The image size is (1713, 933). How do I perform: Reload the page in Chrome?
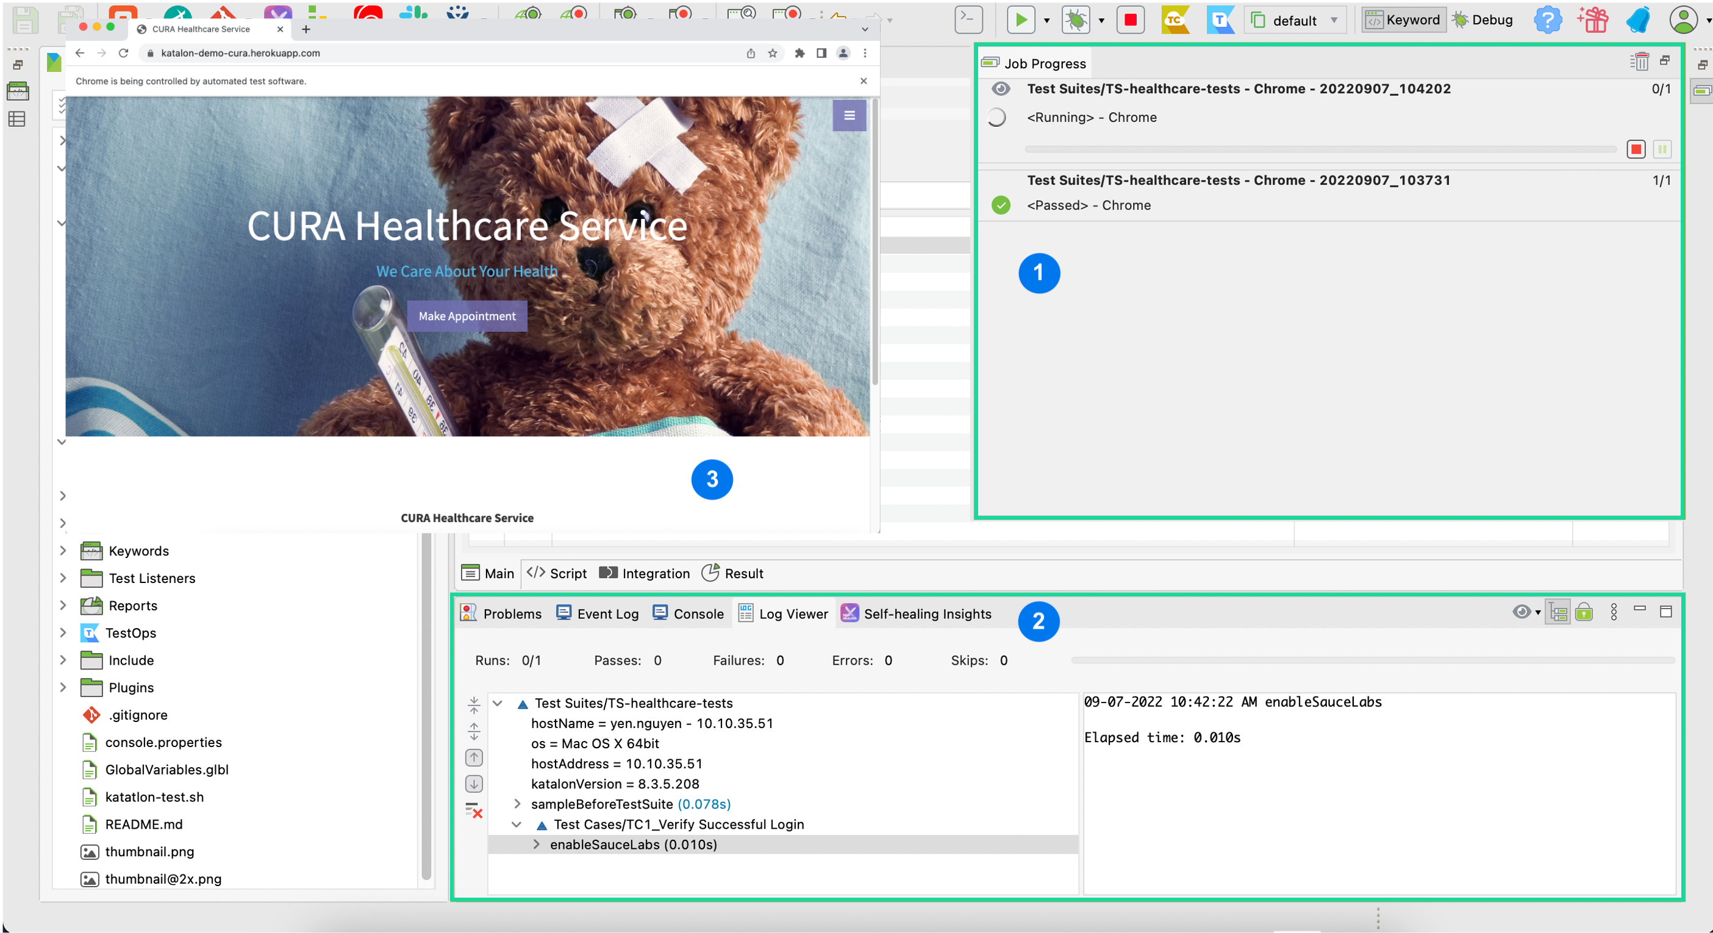pyautogui.click(x=123, y=53)
